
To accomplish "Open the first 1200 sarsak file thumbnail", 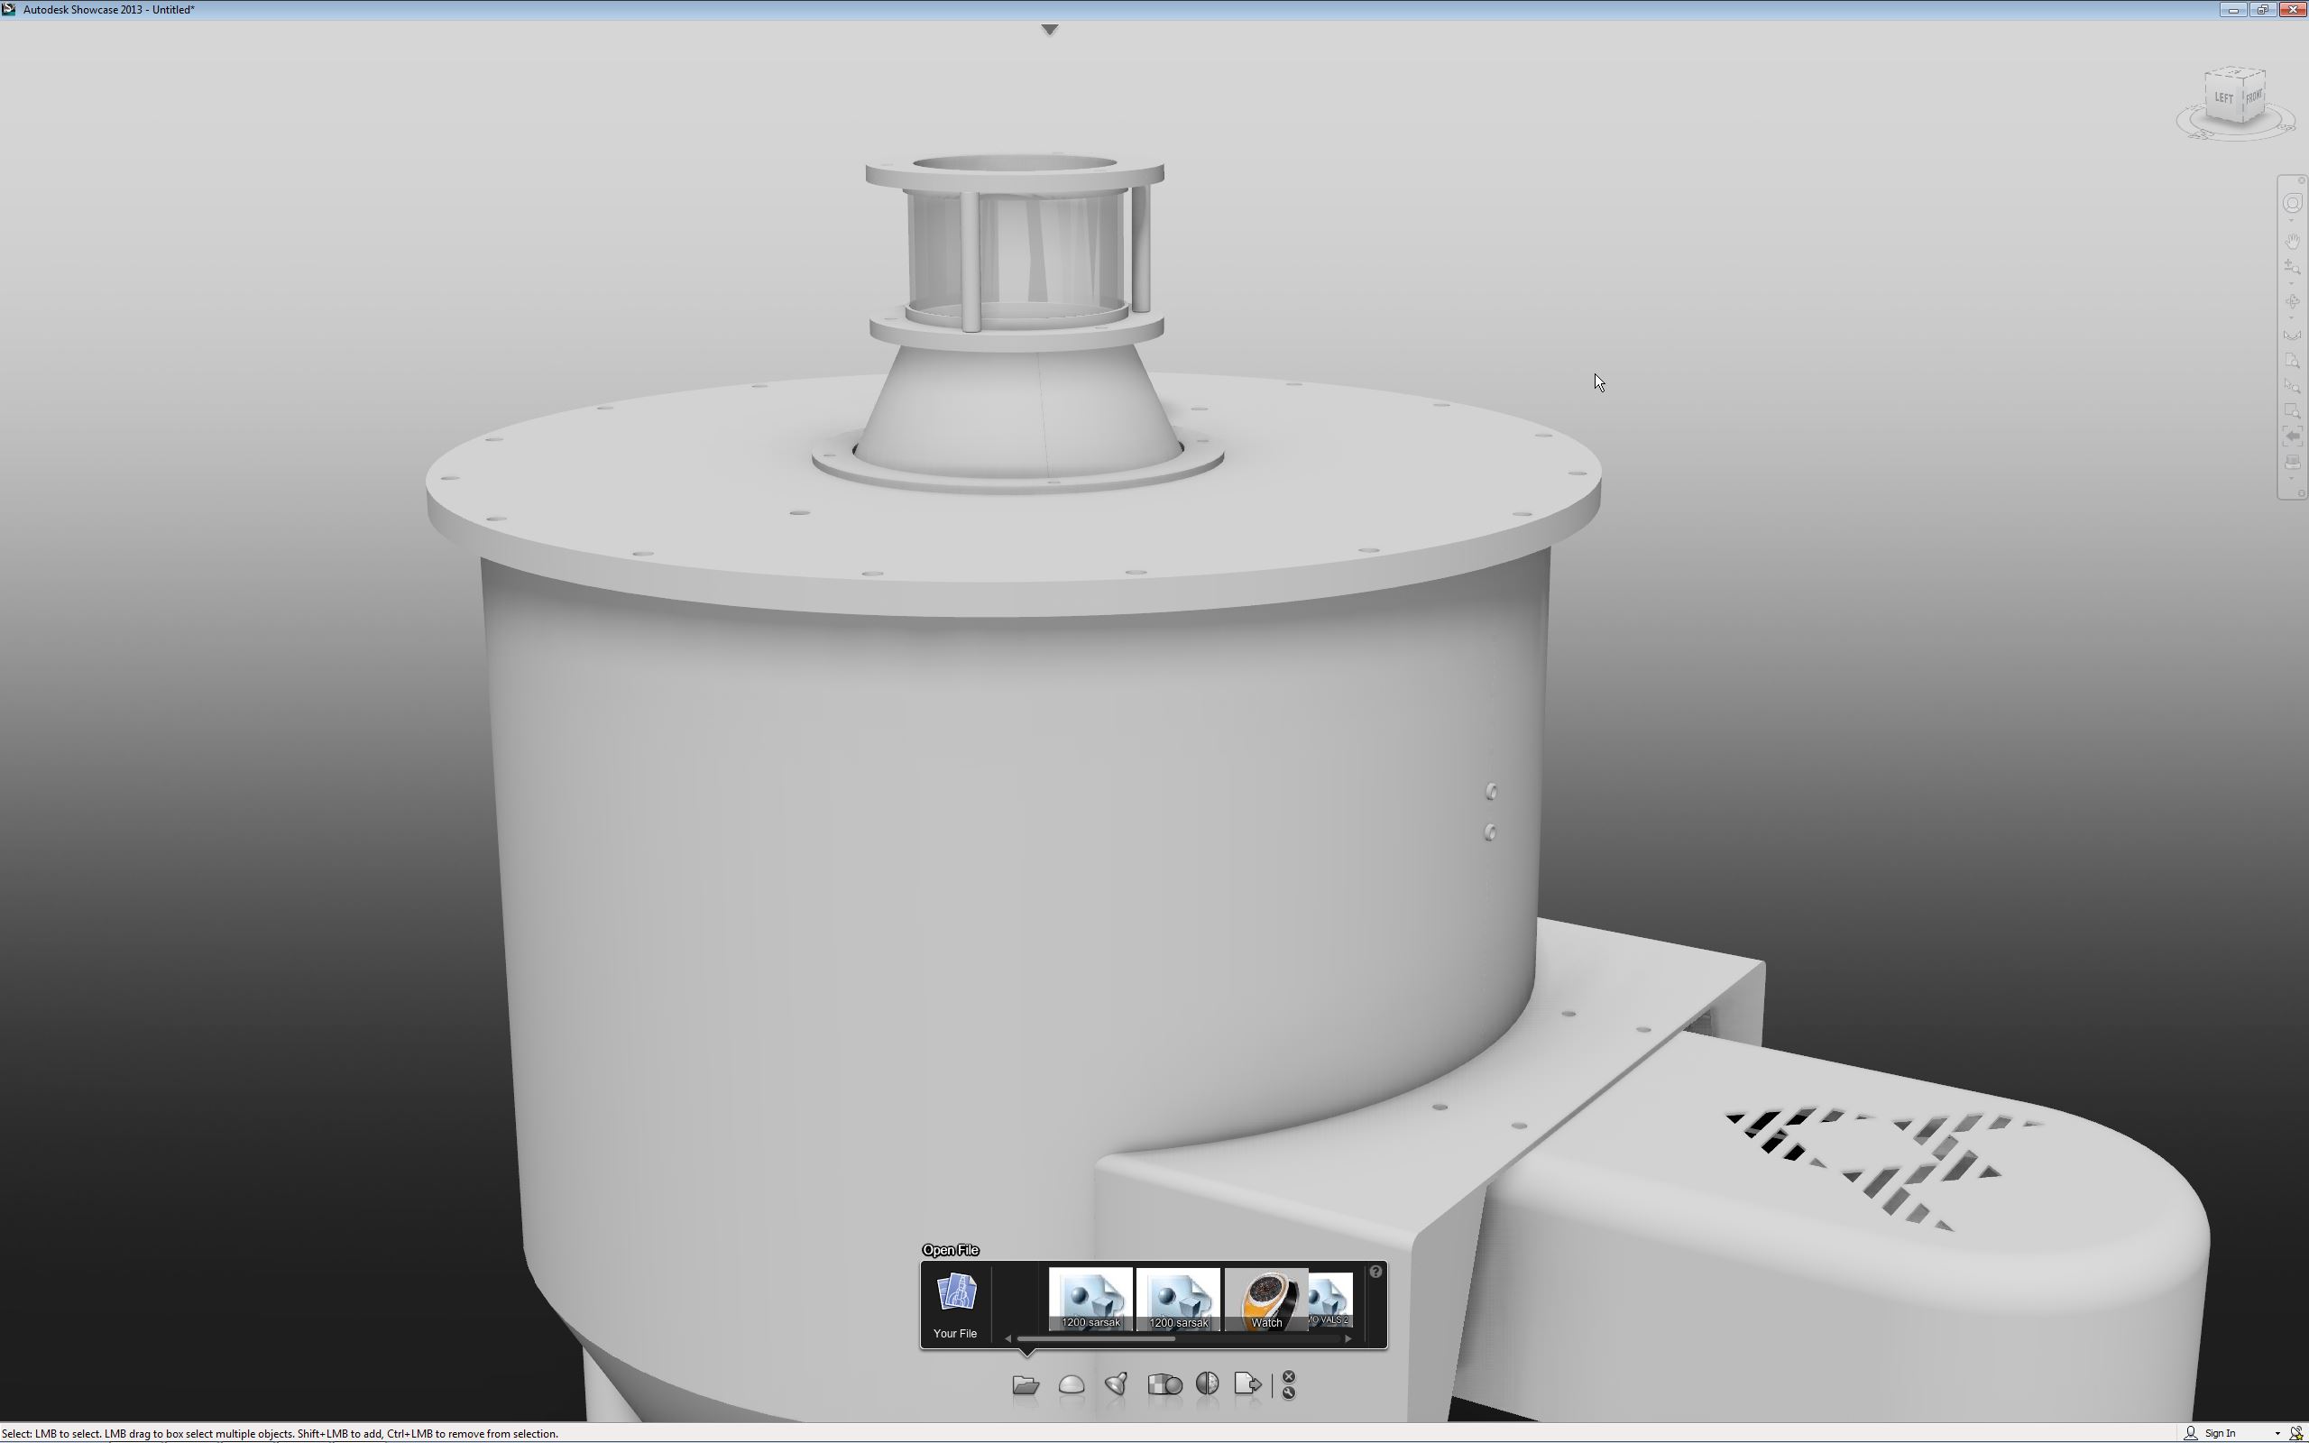I will (x=1090, y=1299).
